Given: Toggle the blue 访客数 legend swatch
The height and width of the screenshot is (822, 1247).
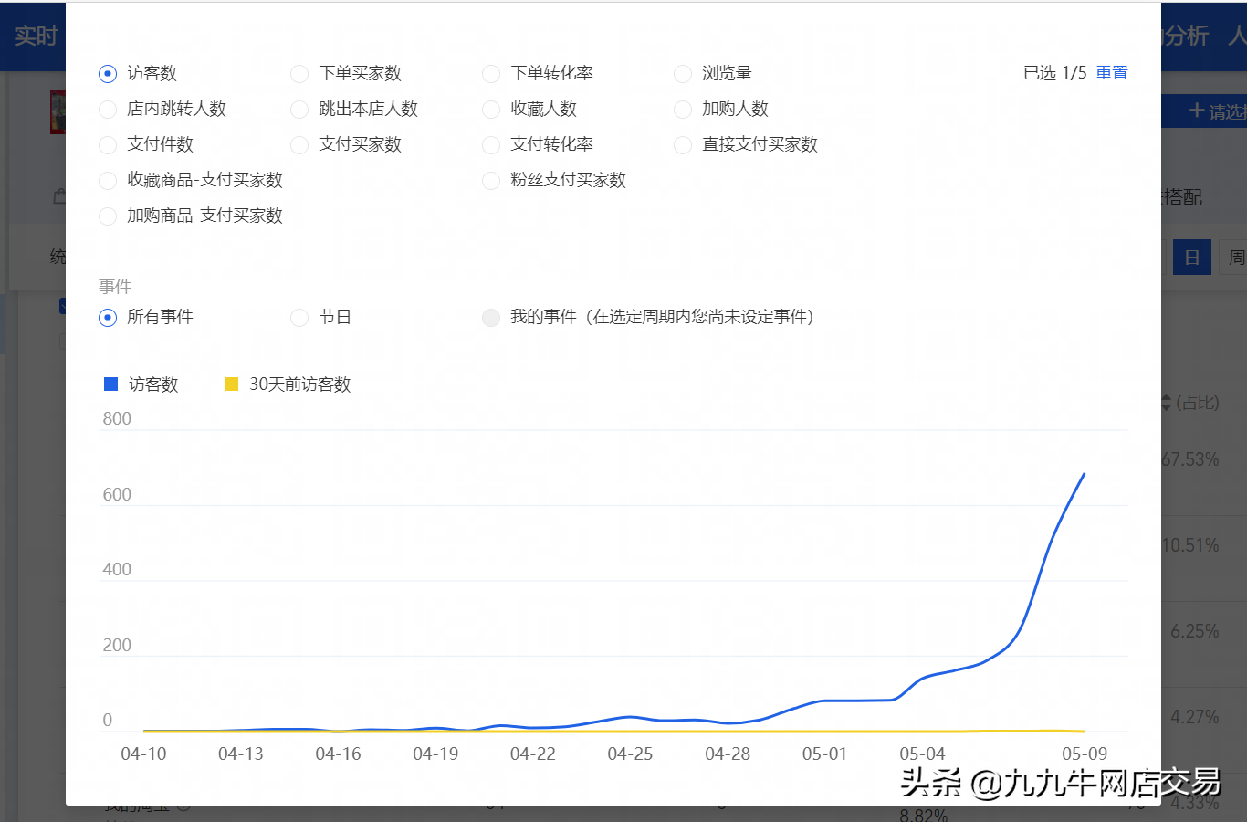Looking at the screenshot, I should click(111, 385).
